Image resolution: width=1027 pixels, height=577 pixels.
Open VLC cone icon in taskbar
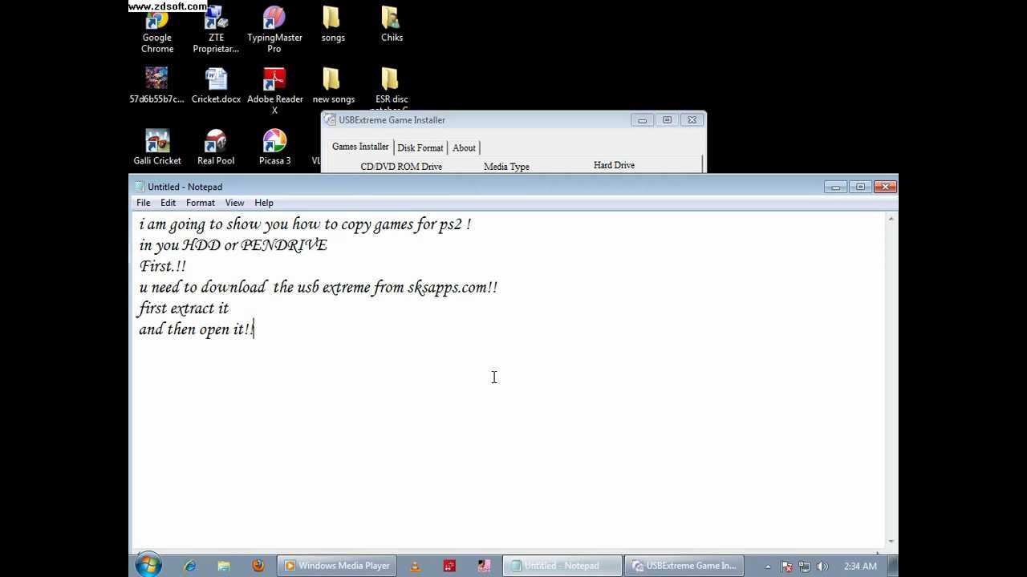point(415,566)
